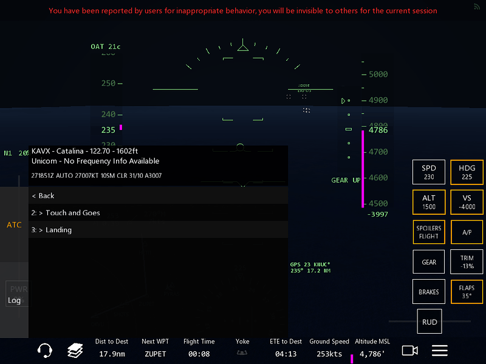Viewport: 486px width, 364px height.
Task: Click OAT 21c temperature readout
Action: tap(105, 47)
